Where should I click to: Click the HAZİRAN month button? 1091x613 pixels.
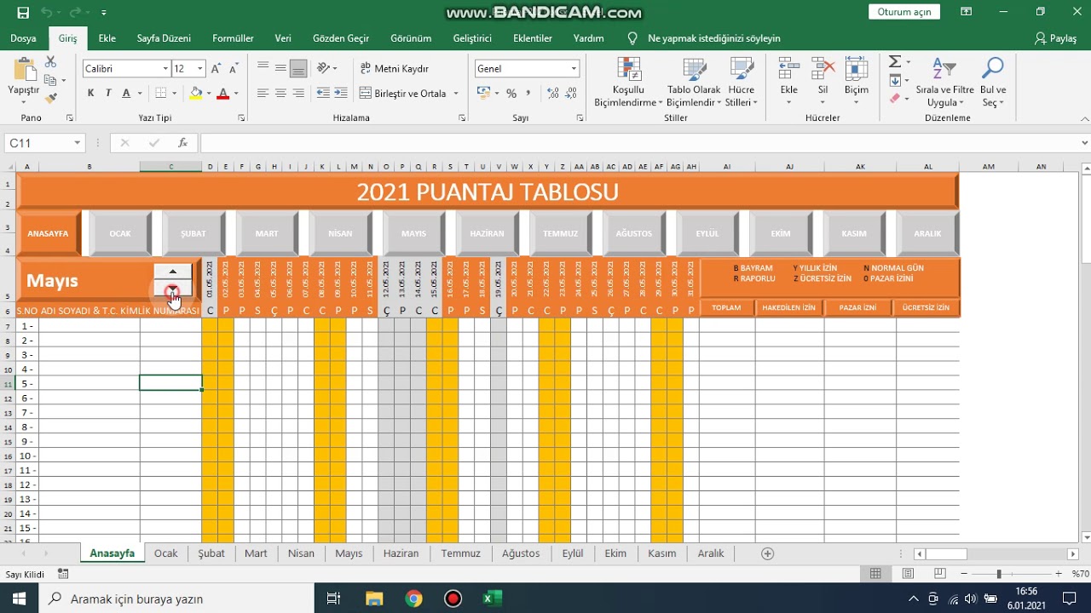[x=487, y=233]
